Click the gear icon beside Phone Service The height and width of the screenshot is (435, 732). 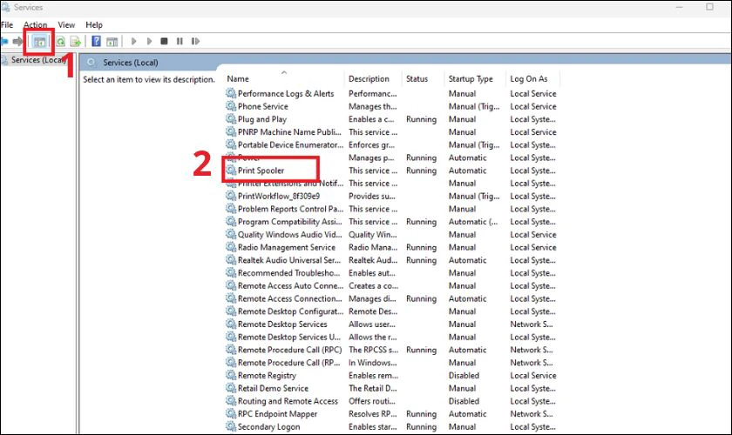(x=231, y=106)
